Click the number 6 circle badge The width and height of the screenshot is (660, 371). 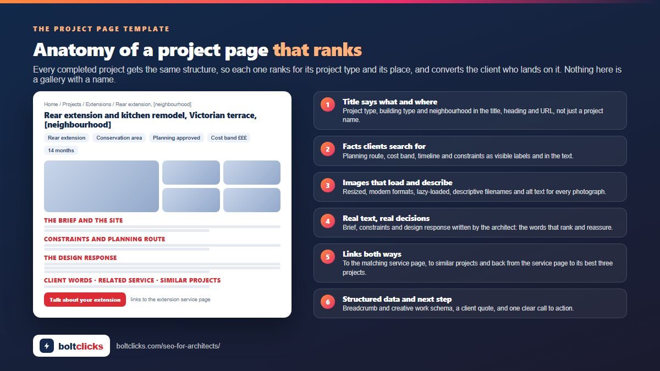[x=328, y=302]
